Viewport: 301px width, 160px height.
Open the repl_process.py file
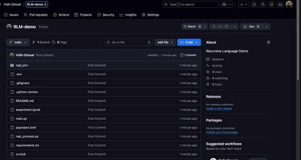click(x=27, y=137)
